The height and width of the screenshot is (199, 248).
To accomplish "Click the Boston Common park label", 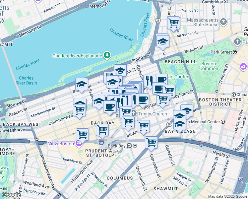I will tap(209, 66).
